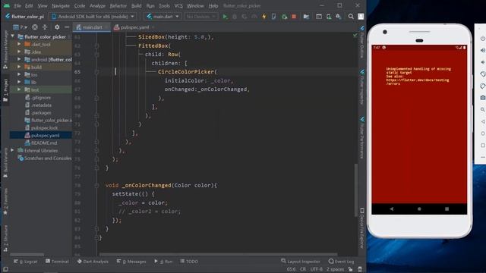
Task: Expand the build folder
Action: (19, 67)
